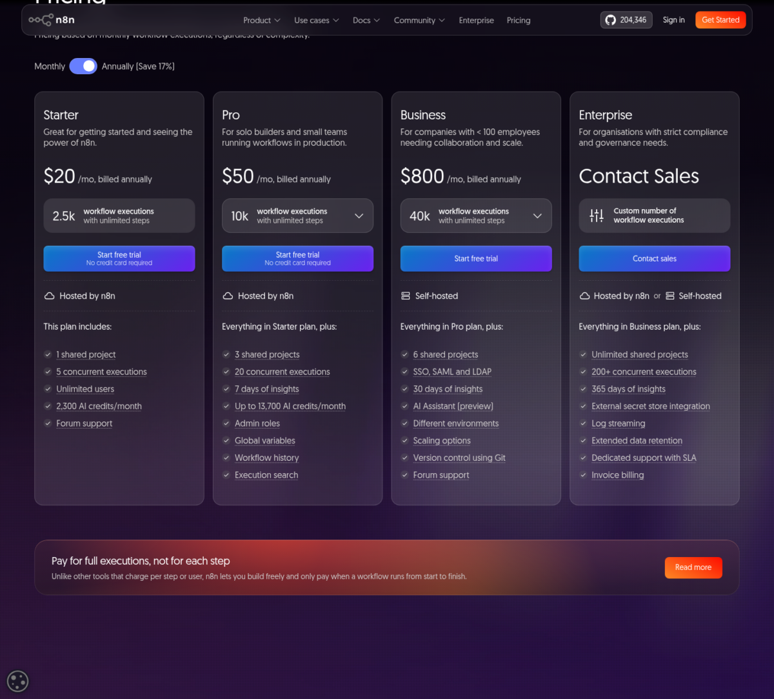Click the checkmark icon beside Log streaming

tap(583, 423)
